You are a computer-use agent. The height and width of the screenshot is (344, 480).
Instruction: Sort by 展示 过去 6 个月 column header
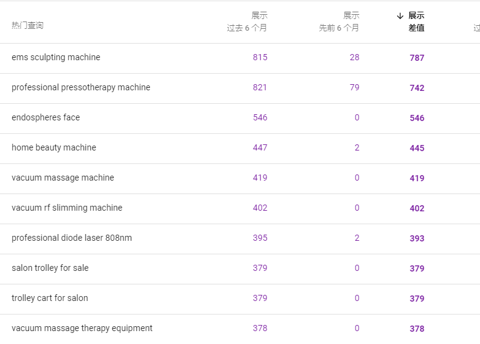247,21
